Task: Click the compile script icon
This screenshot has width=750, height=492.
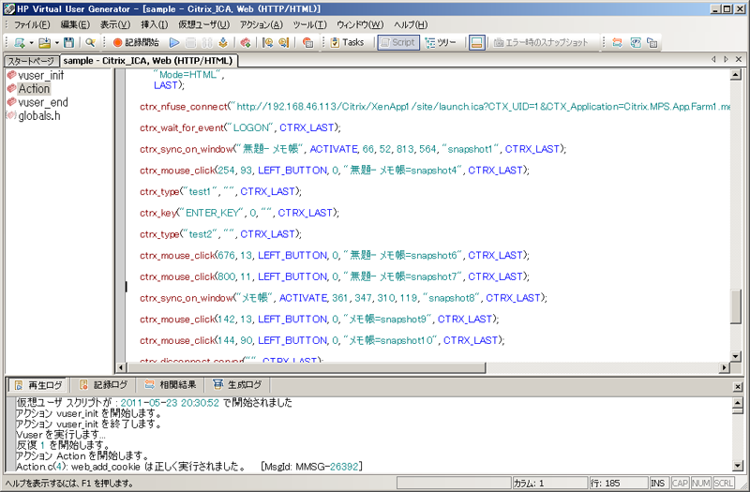Action: coord(223,42)
